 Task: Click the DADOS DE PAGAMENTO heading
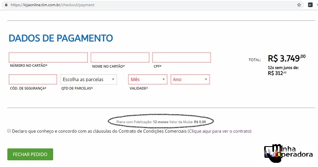tap(61, 38)
